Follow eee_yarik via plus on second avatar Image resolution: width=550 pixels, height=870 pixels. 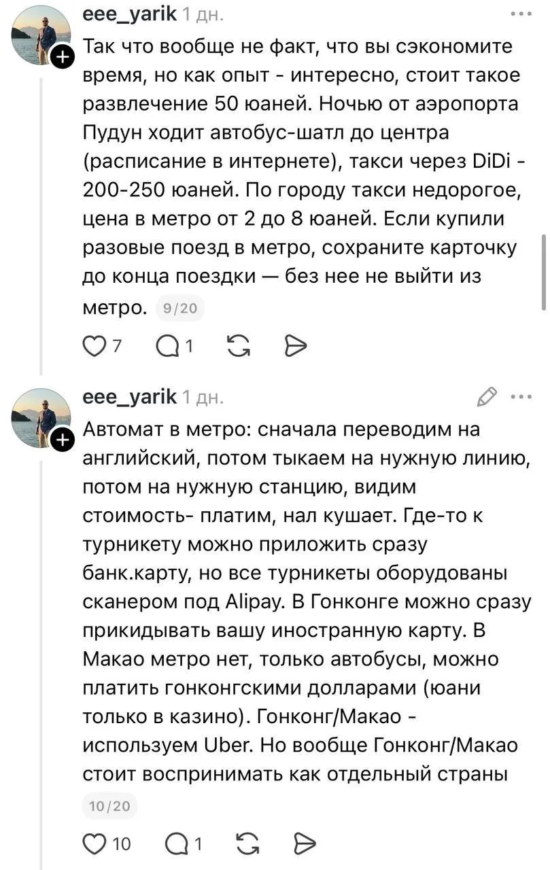[x=62, y=440]
